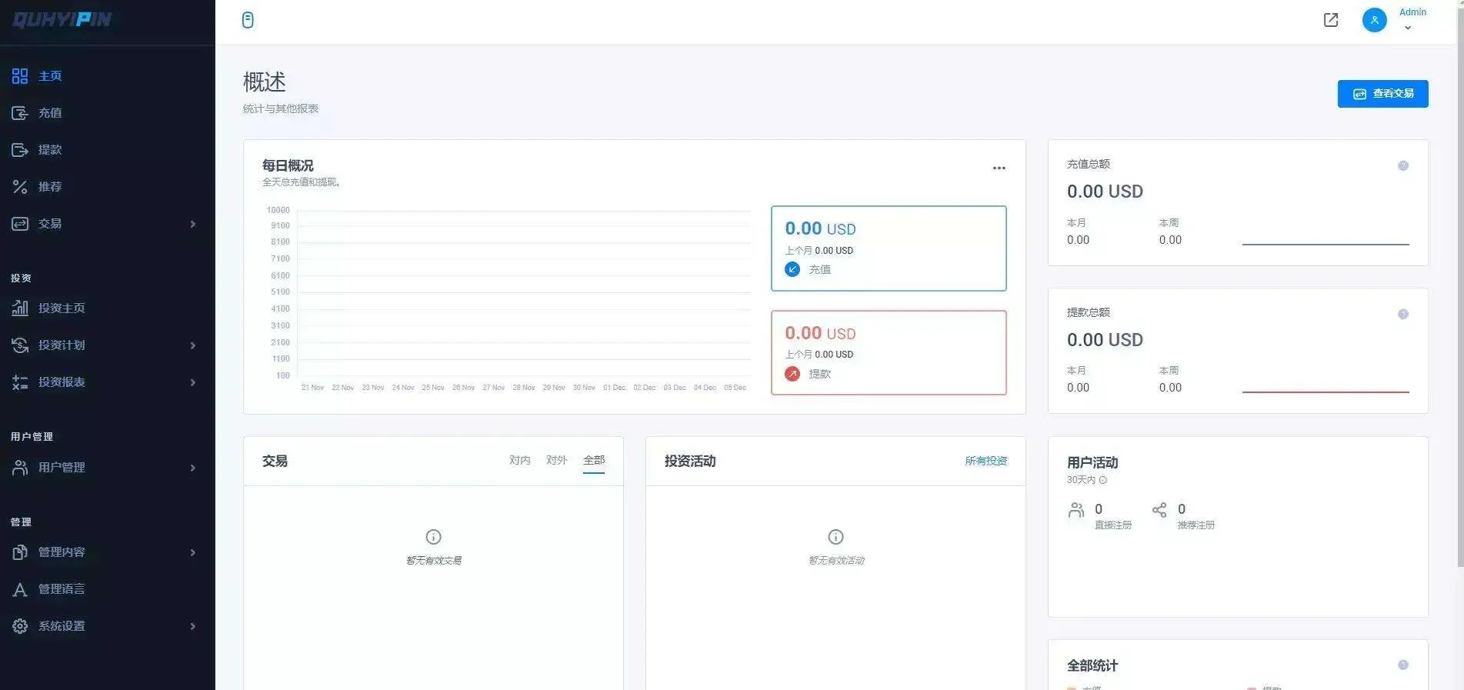This screenshot has width=1464, height=690.
Task: Open the external link icon near Admin
Action: pos(1330,20)
